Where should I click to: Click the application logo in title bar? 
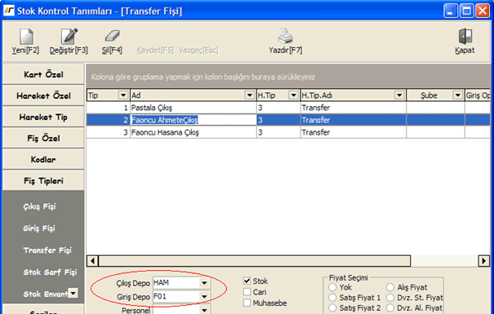click(x=8, y=11)
